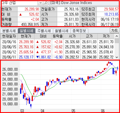Open the index name dropdown arrow
120x113 pixels.
tap(40, 3)
